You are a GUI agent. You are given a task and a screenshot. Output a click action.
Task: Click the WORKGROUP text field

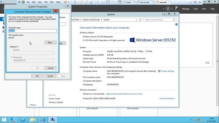click(34, 60)
